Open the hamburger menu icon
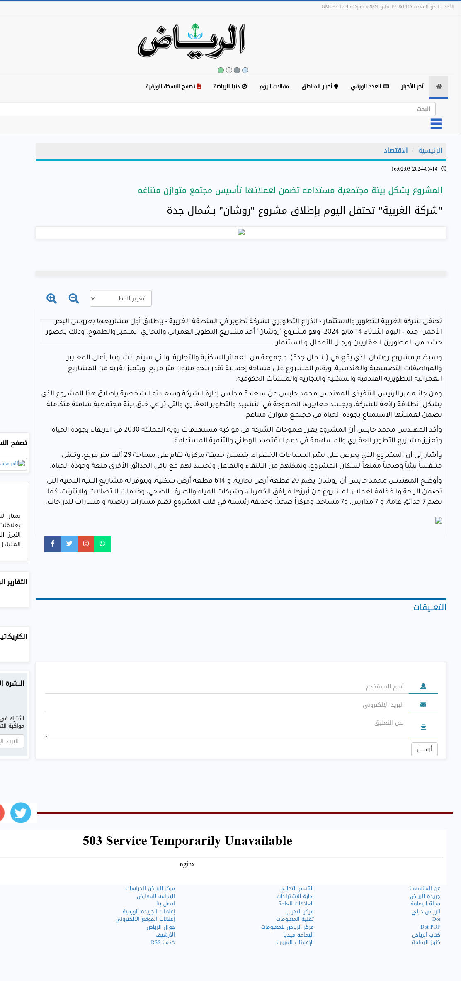 coord(436,124)
